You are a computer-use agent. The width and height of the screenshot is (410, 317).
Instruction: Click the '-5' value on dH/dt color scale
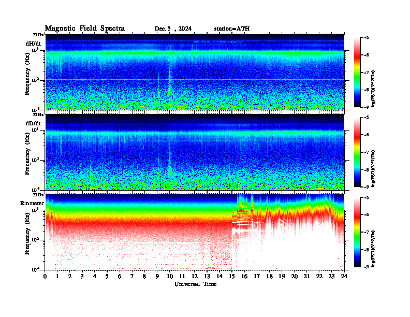click(367, 38)
